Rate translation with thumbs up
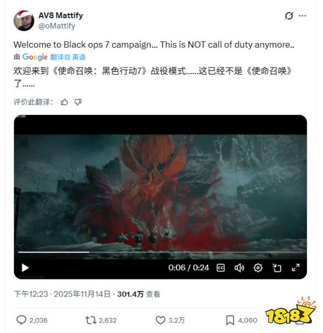 point(64,102)
